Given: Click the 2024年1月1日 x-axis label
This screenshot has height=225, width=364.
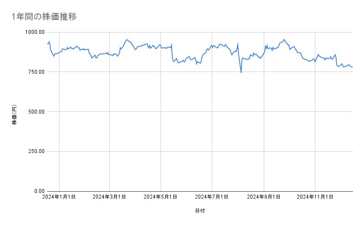Looking at the screenshot, I should pos(59,197).
